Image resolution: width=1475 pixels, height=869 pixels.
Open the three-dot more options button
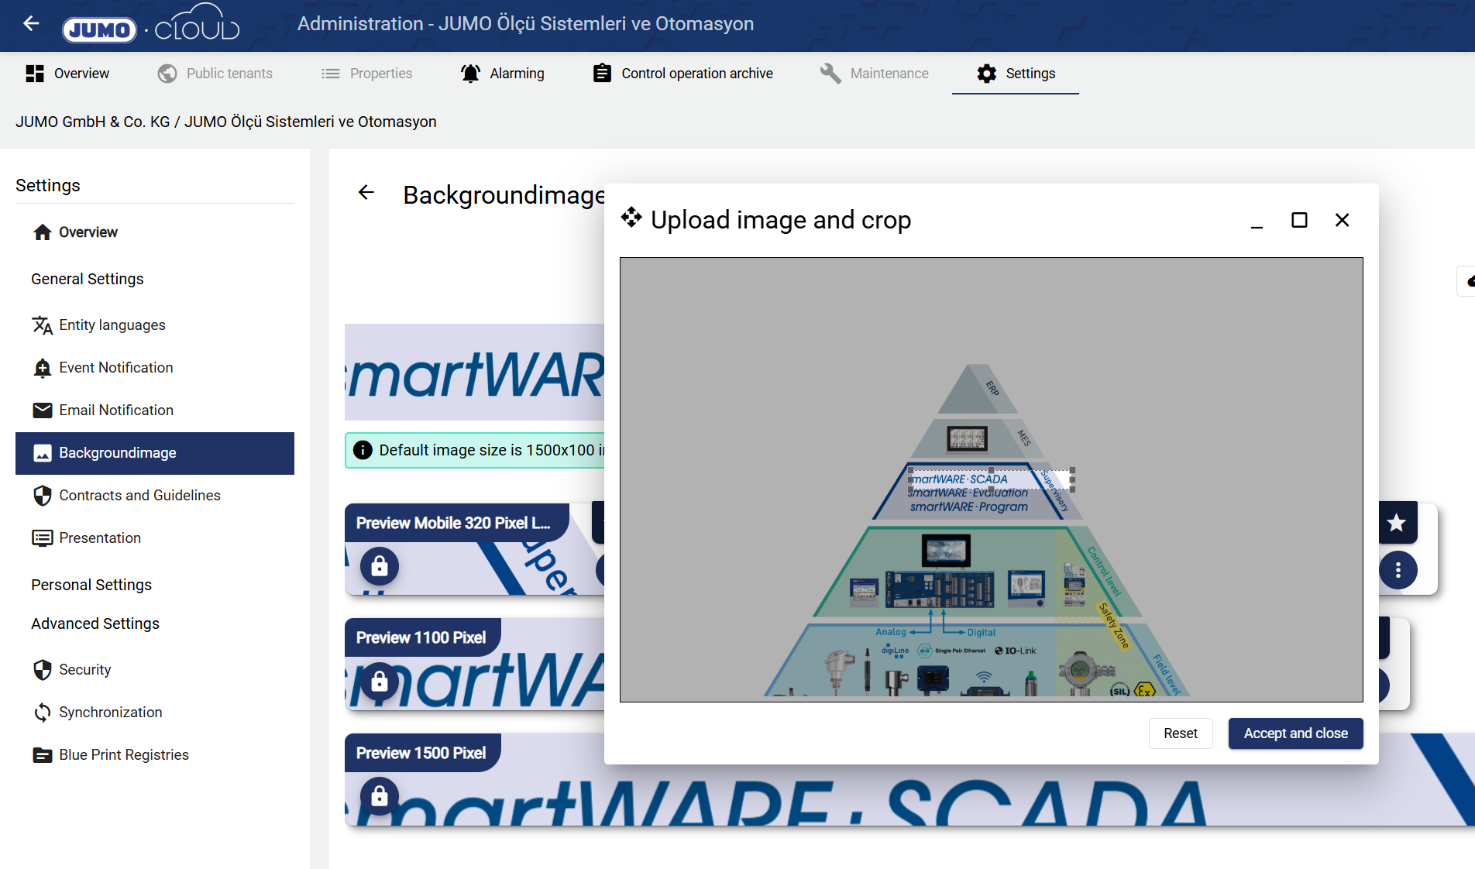click(x=1398, y=571)
